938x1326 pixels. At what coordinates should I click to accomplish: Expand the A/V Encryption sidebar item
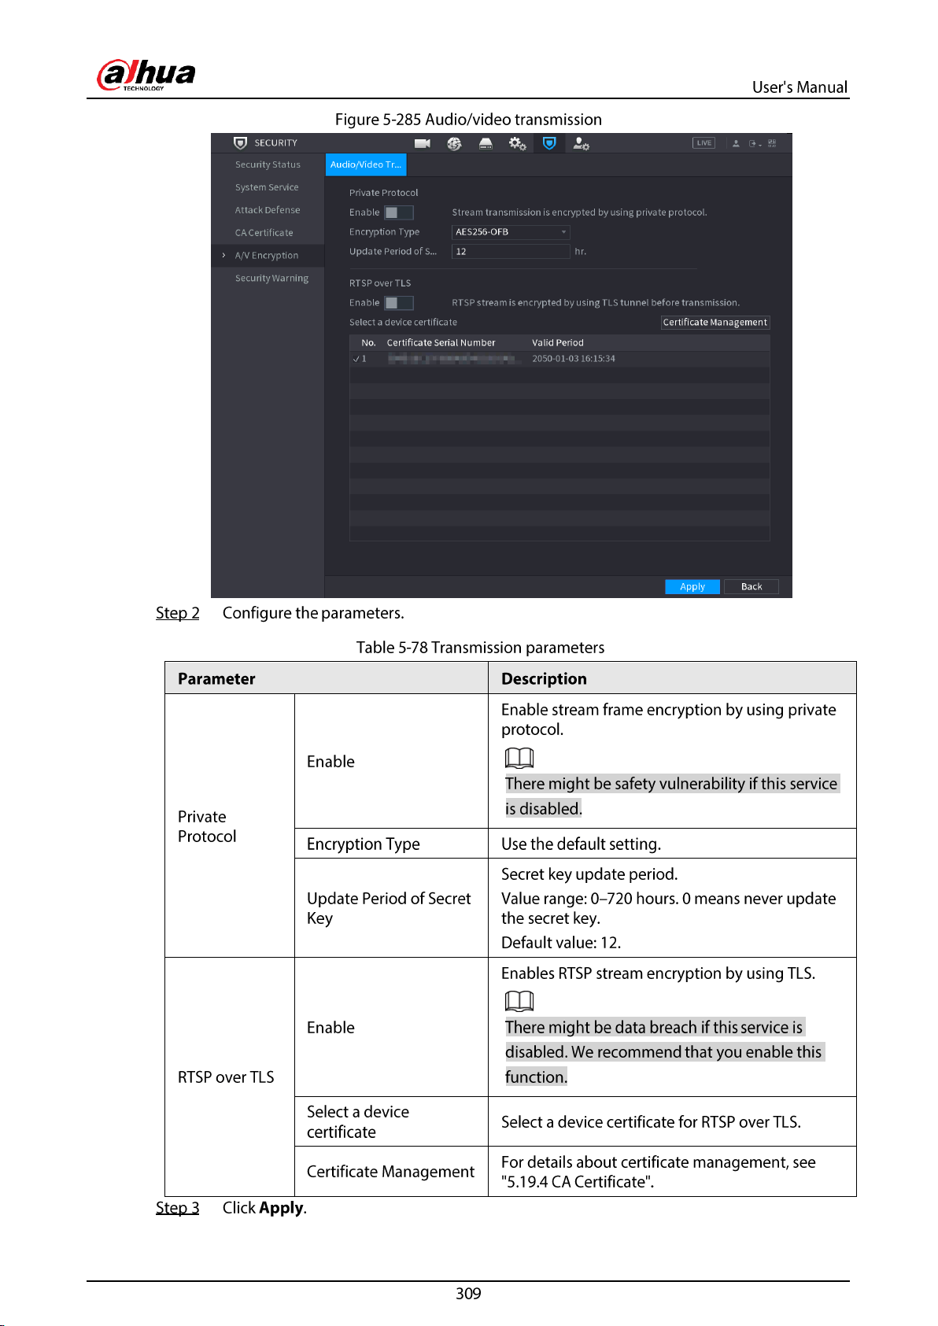coord(267,256)
